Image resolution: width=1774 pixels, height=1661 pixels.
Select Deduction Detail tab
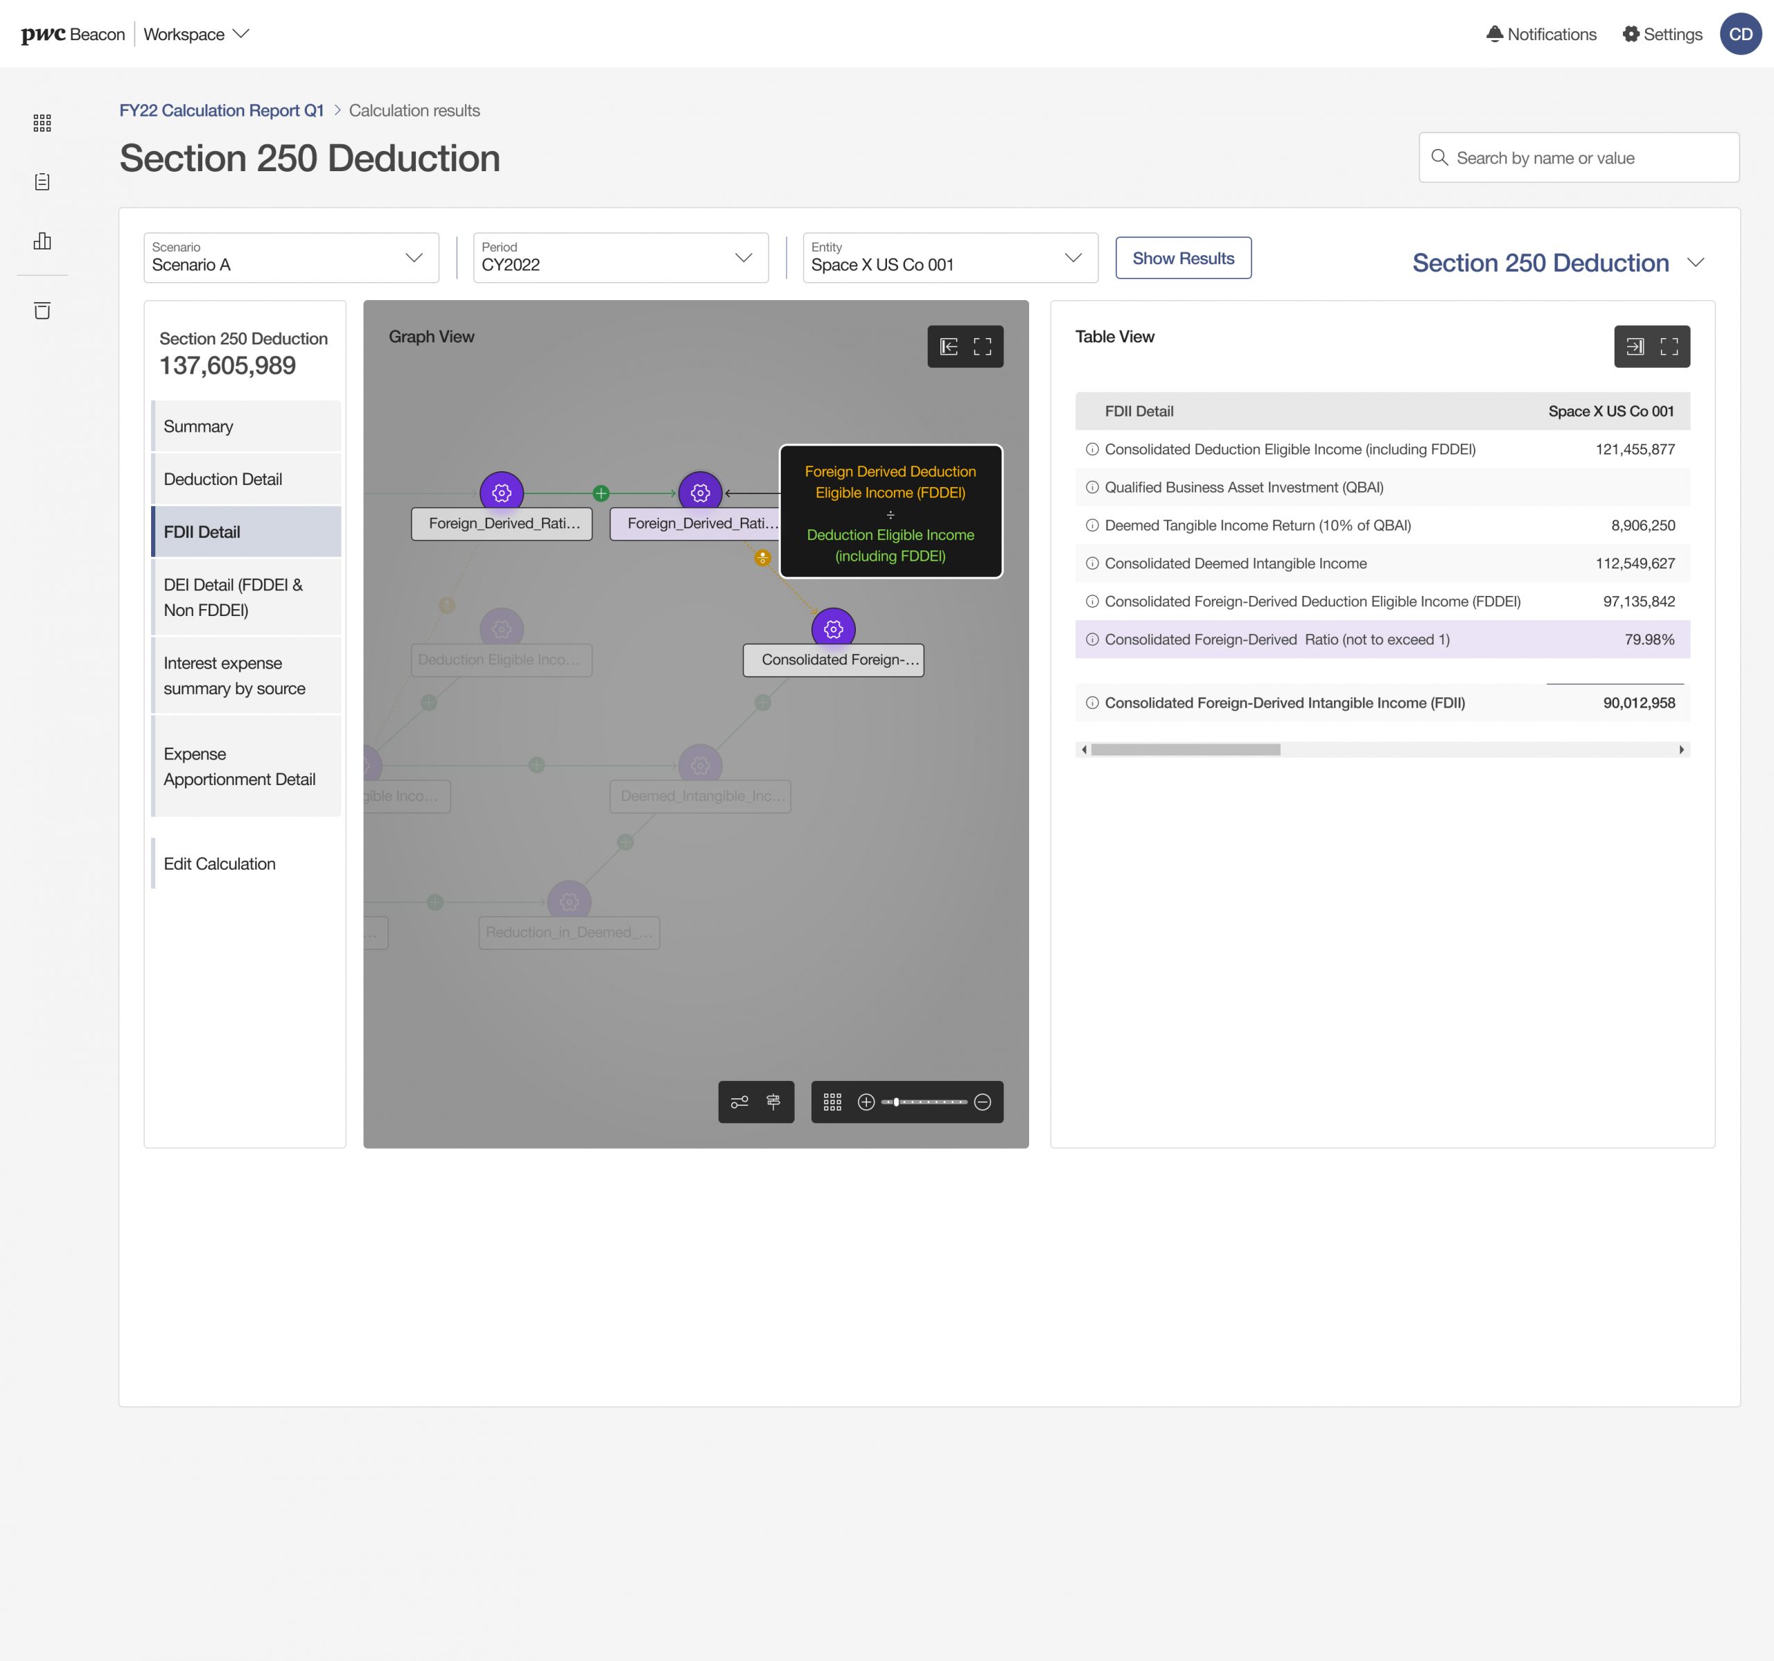[x=246, y=480]
